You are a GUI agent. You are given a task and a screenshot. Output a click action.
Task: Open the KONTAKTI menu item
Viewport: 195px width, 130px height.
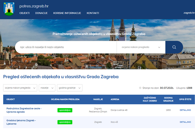click(x=93, y=13)
